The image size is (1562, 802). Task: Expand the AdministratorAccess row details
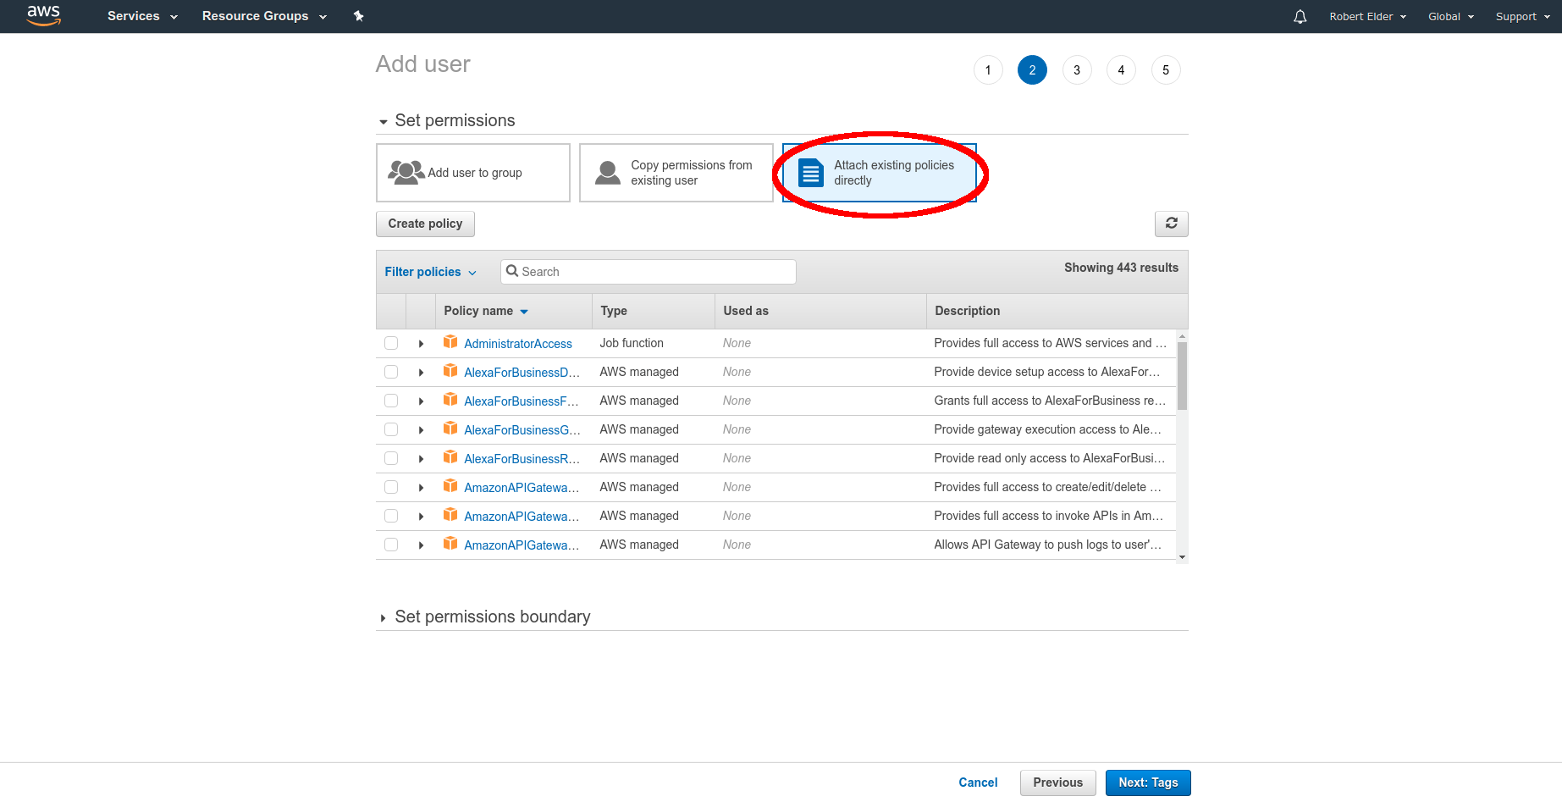point(421,344)
